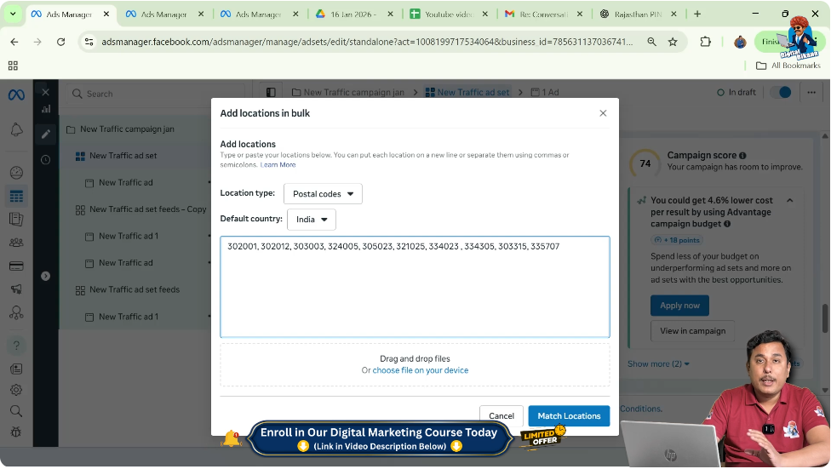This screenshot has height=469, width=831.
Task: Open the three-dot more options menu
Action: pos(811,92)
